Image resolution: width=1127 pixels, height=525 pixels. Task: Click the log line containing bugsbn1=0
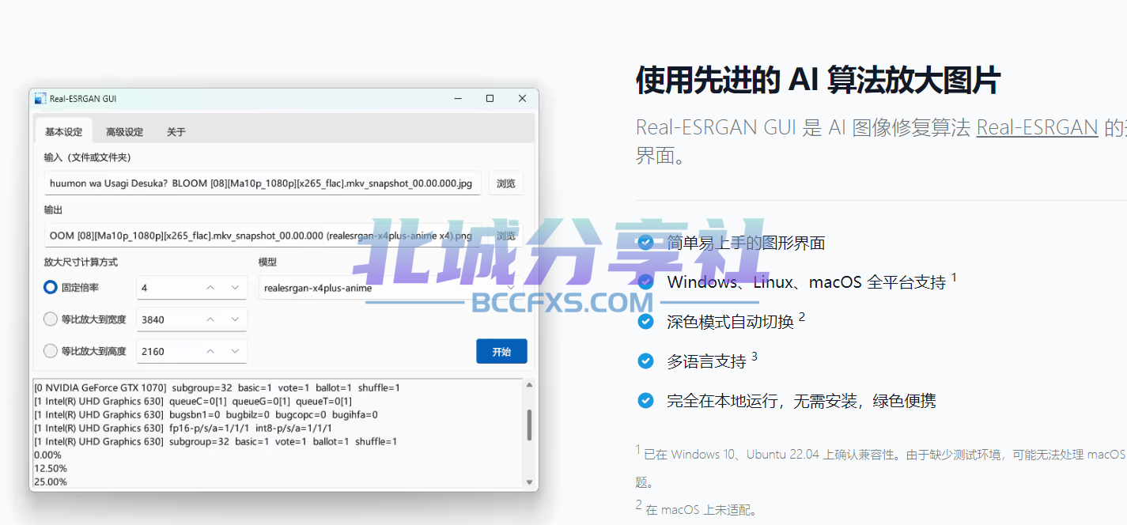point(206,415)
